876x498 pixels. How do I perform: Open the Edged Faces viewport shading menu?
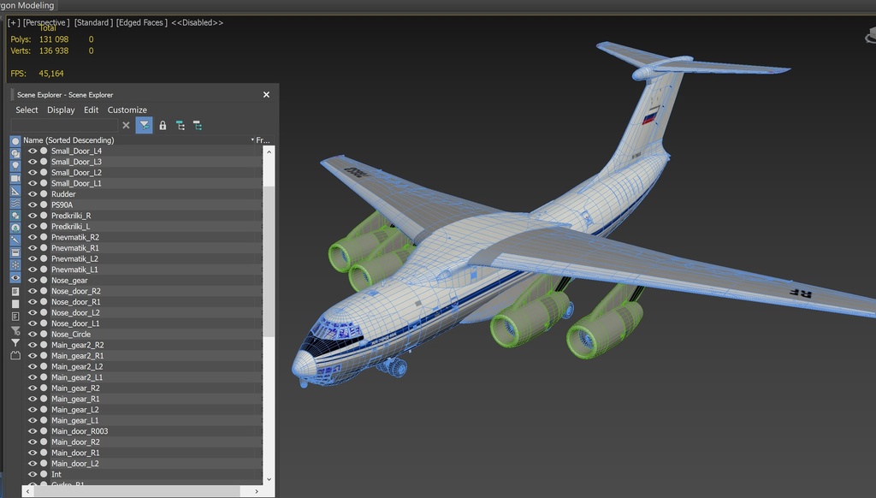tap(142, 22)
